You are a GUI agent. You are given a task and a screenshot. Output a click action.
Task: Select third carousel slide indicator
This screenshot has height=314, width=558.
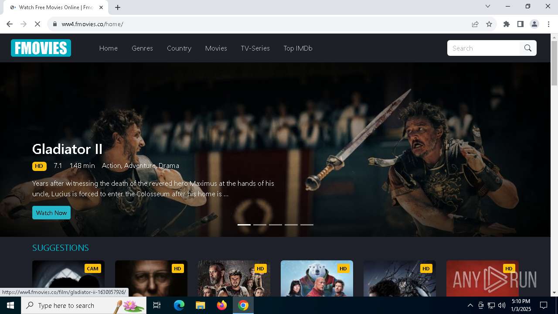[276, 225]
